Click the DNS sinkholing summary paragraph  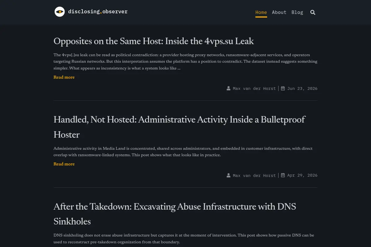pyautogui.click(x=184, y=239)
